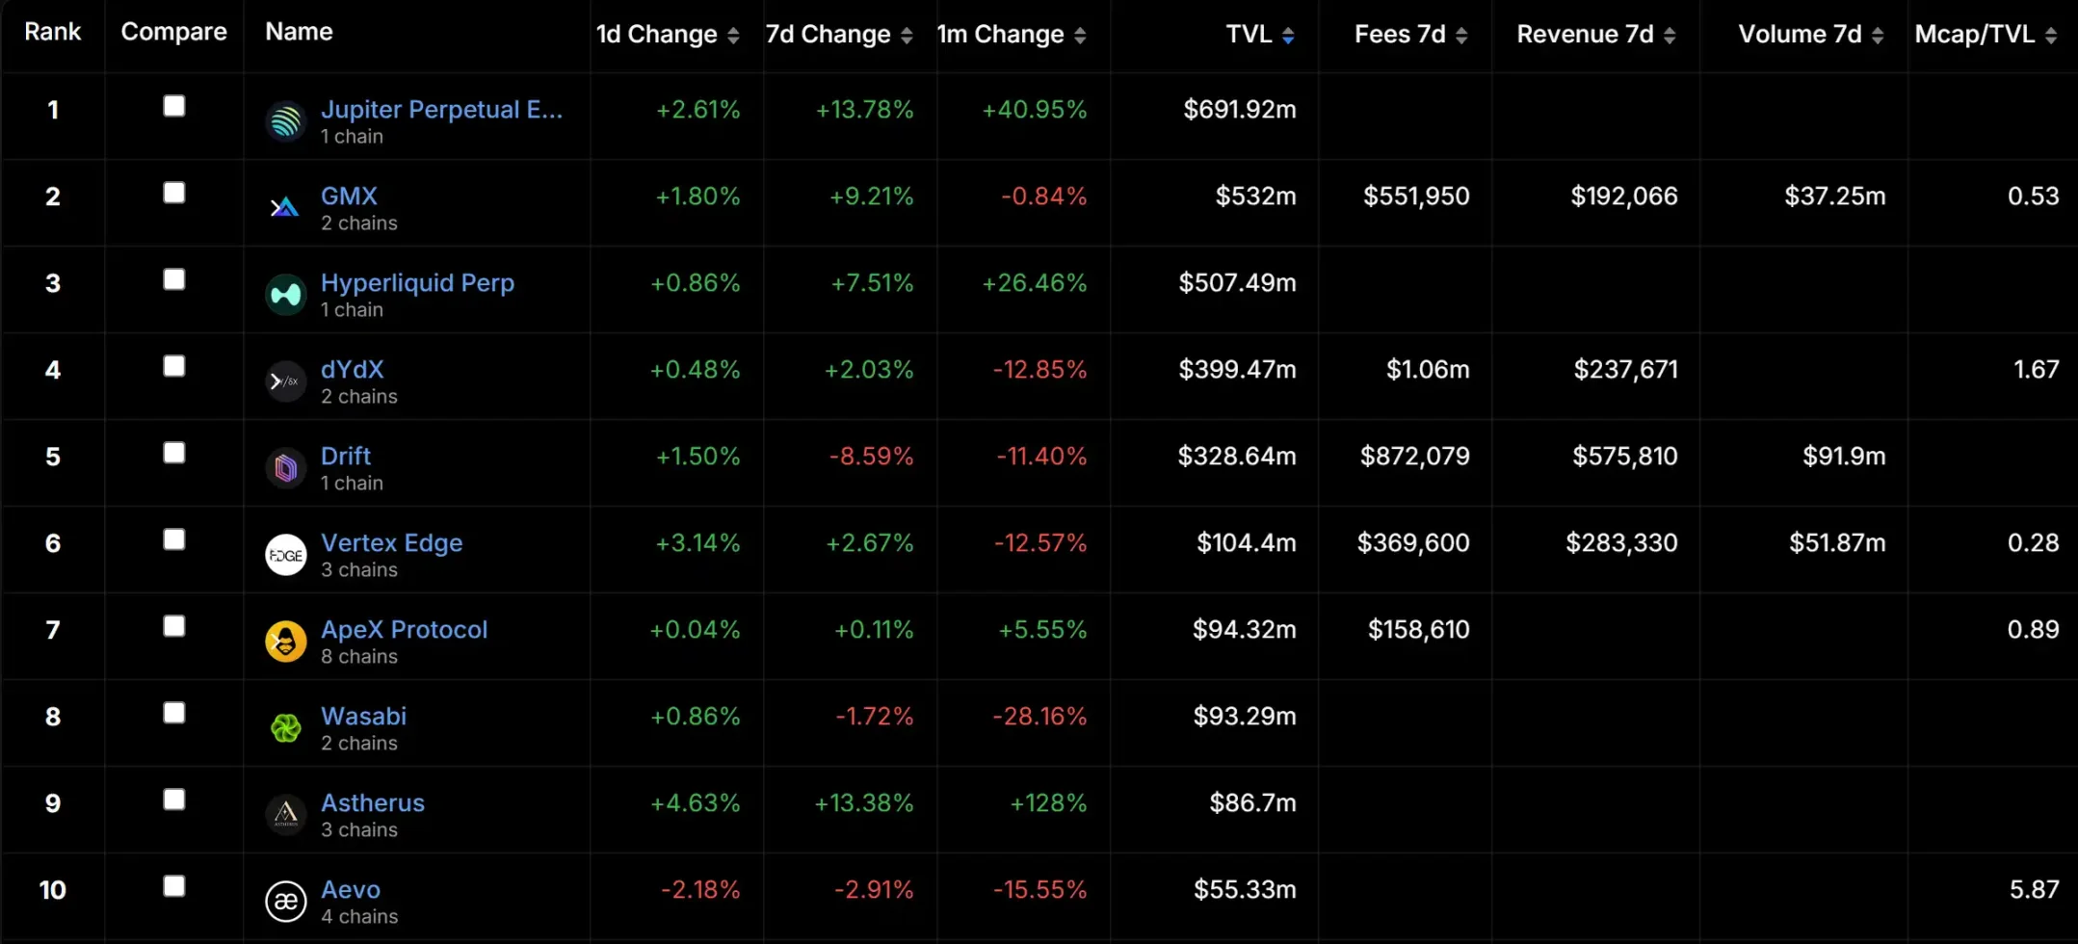Check the compare box for GMX
2078x944 pixels.
click(174, 193)
